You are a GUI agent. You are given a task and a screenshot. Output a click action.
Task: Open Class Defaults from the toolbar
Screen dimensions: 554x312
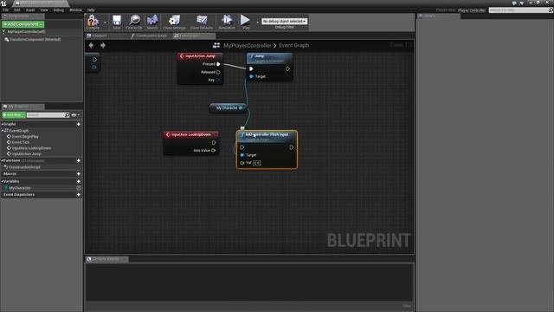[202, 22]
